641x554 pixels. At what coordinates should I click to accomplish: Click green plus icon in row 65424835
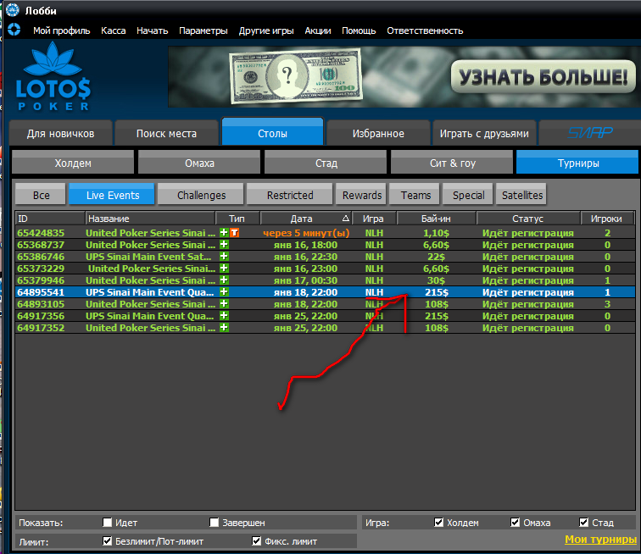click(224, 233)
